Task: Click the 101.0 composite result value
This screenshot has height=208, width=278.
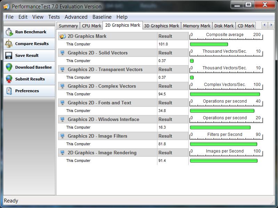Action: [x=163, y=44]
